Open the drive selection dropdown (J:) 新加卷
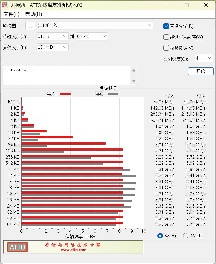Image resolution: width=216 pixels, height=264 pixels. coord(95,26)
